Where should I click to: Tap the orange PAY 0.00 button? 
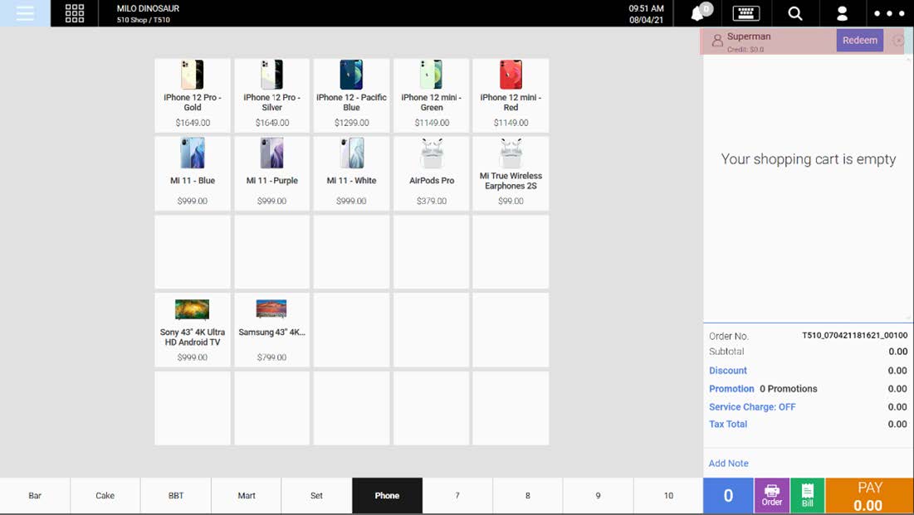869,495
